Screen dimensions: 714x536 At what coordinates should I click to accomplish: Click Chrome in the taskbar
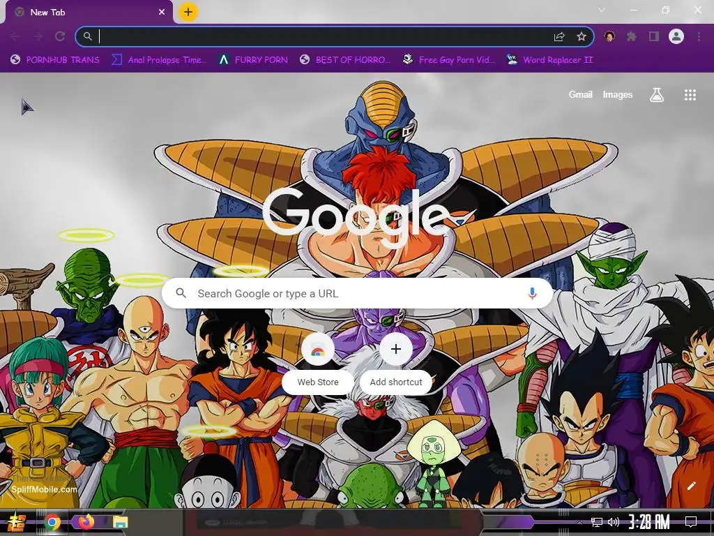[52, 522]
